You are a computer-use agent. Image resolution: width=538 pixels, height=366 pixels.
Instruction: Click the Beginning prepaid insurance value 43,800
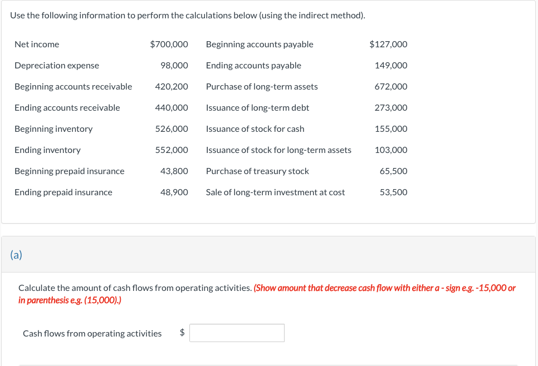174,171
